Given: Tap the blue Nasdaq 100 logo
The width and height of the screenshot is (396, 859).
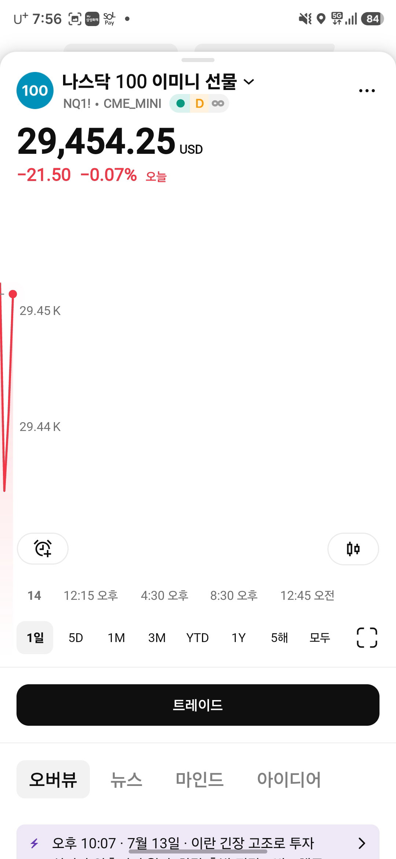Looking at the screenshot, I should [35, 90].
